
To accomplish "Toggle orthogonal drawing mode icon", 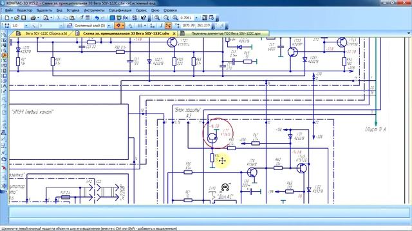I will (x=162, y=26).
